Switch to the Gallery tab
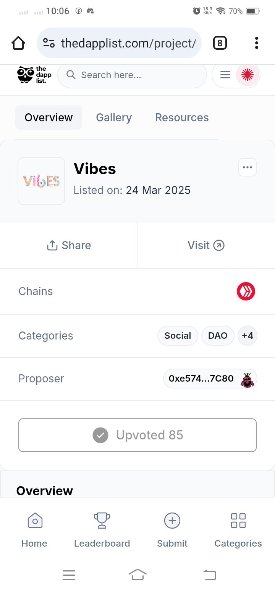 pyautogui.click(x=114, y=118)
